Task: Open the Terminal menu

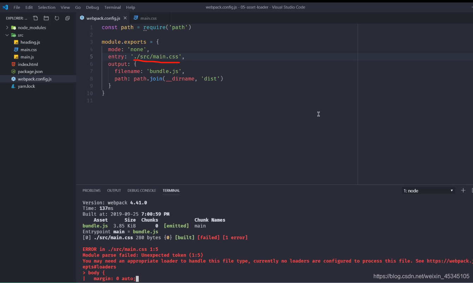Action: click(x=113, y=7)
